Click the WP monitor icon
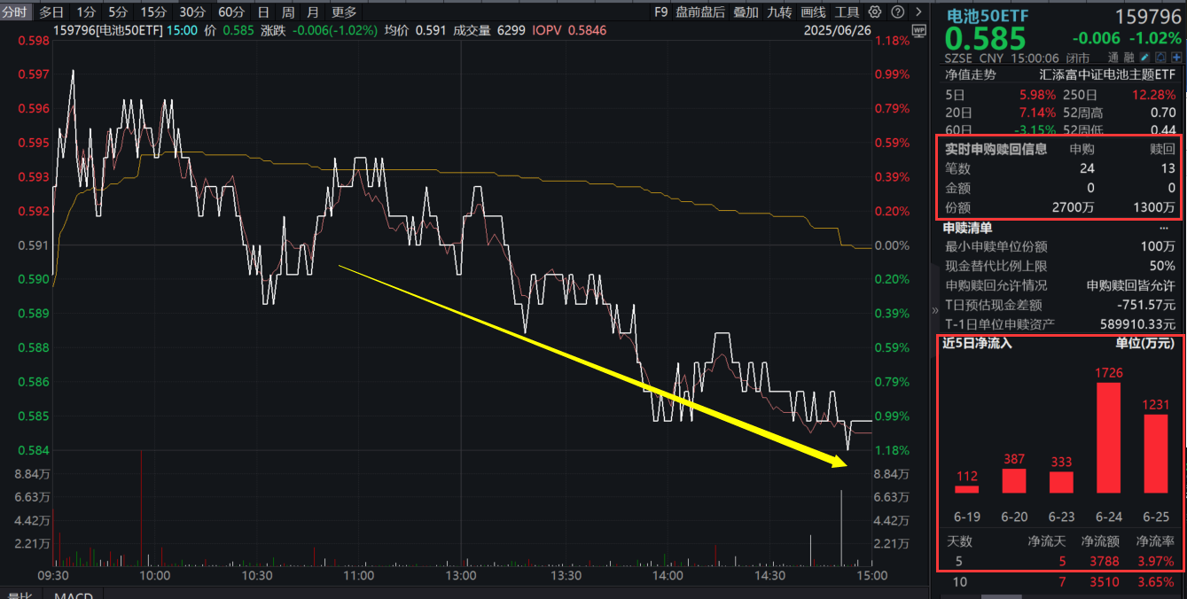Viewport: 1187px width, 599px height. point(918,30)
